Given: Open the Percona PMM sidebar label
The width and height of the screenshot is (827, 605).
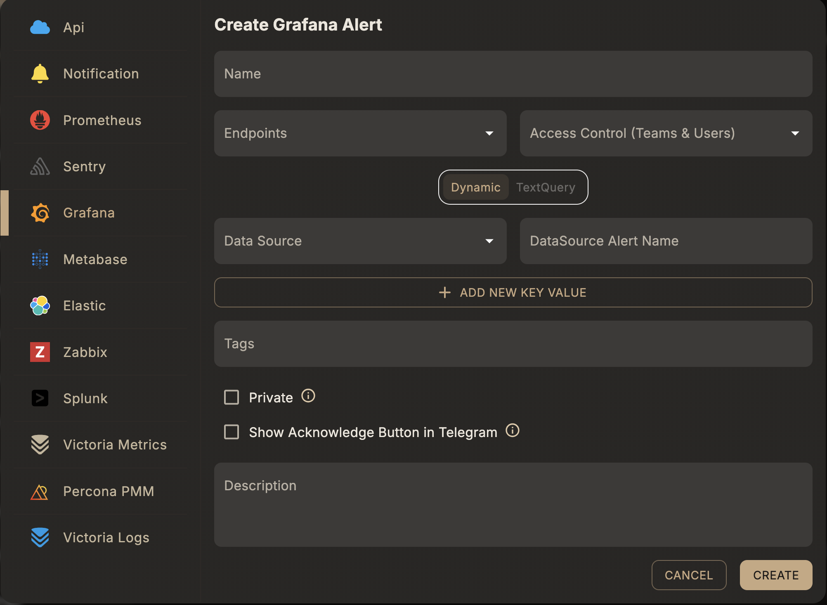Looking at the screenshot, I should coord(109,492).
